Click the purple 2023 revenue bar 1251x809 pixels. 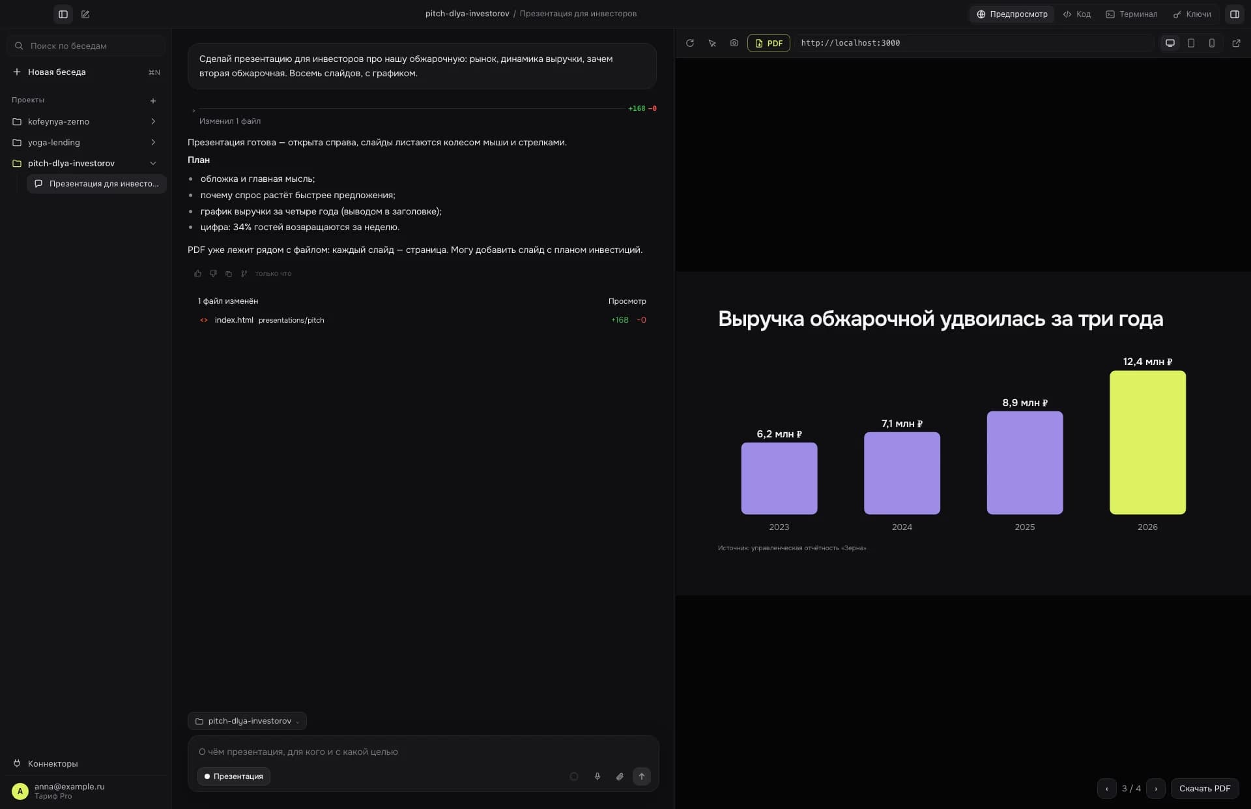tap(779, 478)
